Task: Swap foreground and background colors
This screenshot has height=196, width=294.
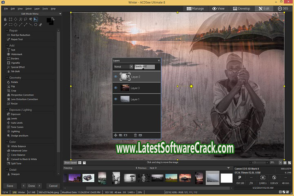Action: 53,19
